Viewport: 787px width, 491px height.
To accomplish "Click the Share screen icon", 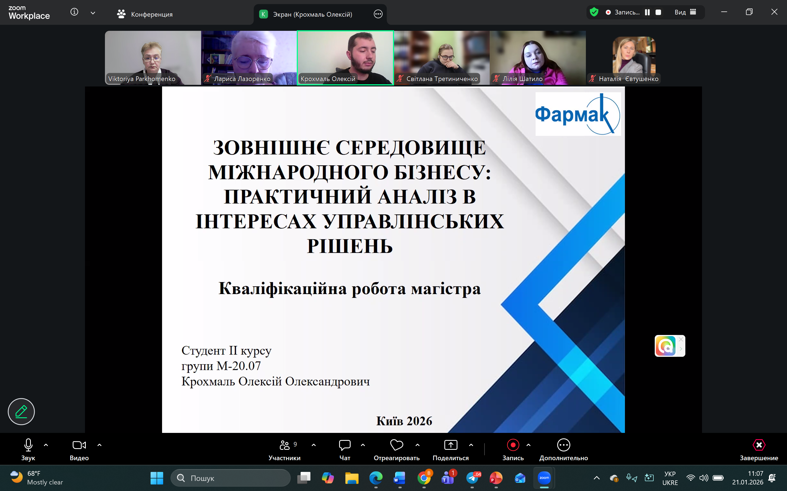I will coord(450,445).
